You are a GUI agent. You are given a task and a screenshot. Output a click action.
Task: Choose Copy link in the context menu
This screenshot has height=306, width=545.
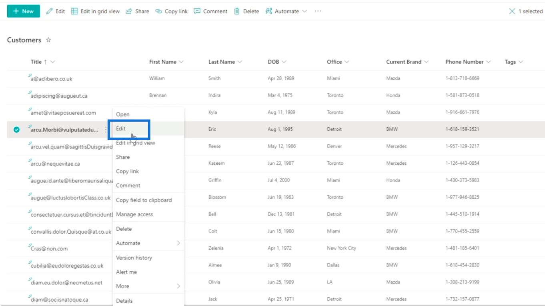point(148,171)
